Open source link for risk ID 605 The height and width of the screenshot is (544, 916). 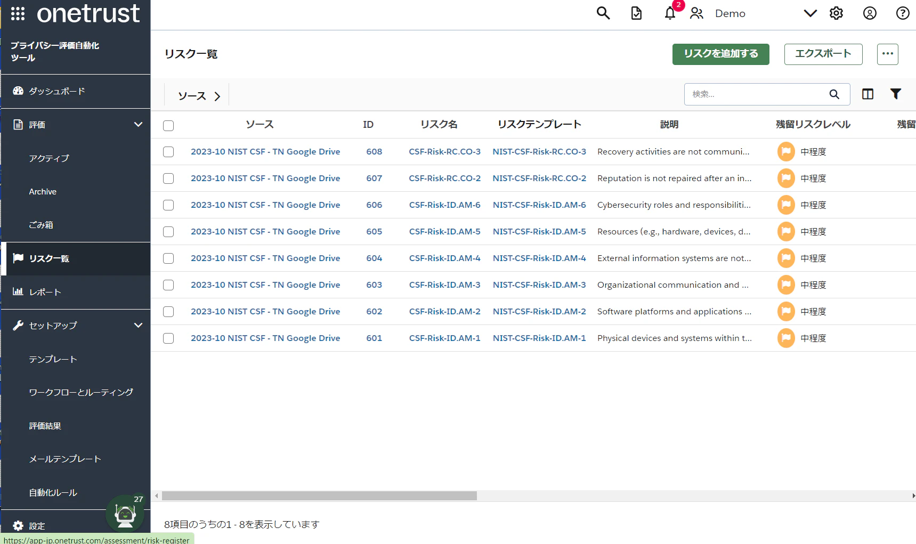click(265, 232)
